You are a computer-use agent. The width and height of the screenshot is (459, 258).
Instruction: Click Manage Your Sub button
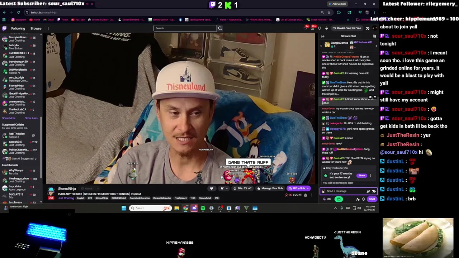click(x=270, y=188)
